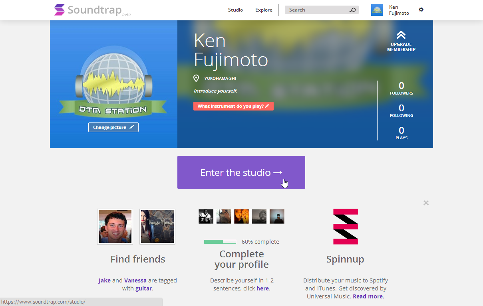
Task: Click the Upgrade Membership chevron icon
Action: [401, 35]
